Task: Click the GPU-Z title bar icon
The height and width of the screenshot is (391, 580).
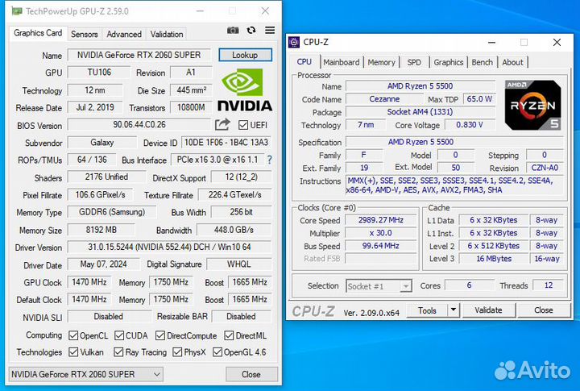Action: [x=17, y=11]
